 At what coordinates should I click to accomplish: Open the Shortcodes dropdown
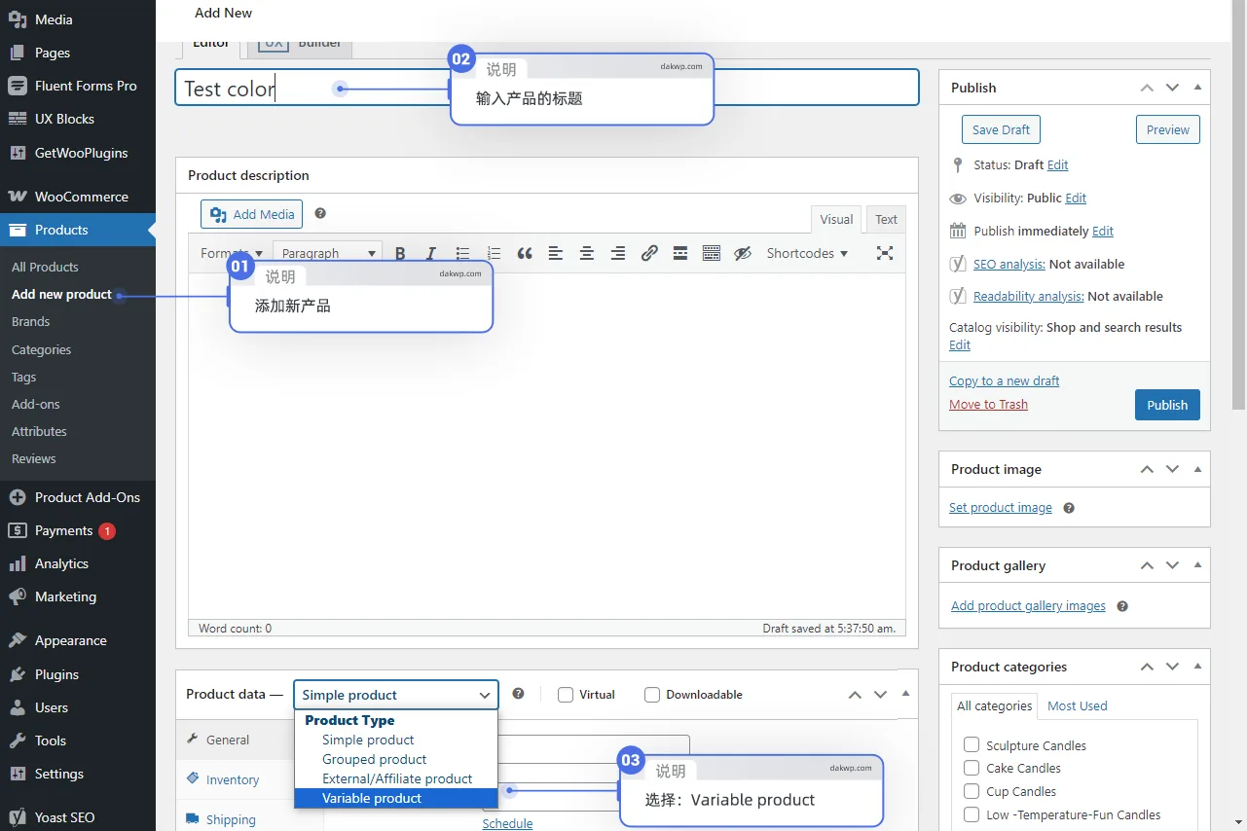coord(807,253)
